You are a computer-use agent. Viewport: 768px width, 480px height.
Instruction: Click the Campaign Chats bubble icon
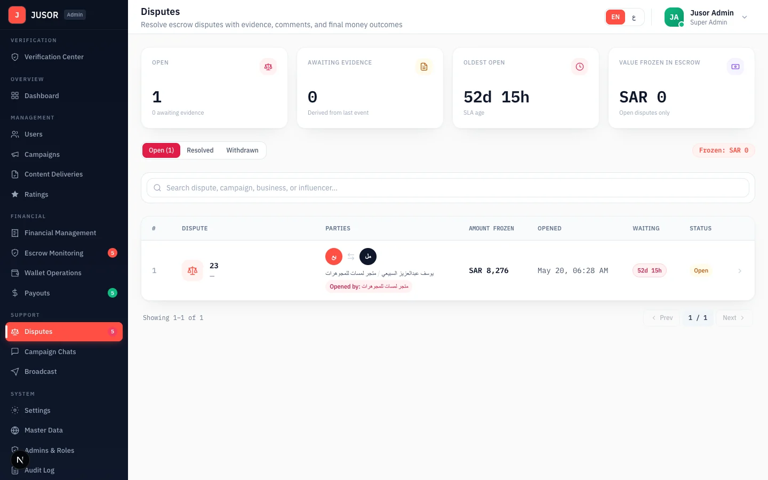15,352
